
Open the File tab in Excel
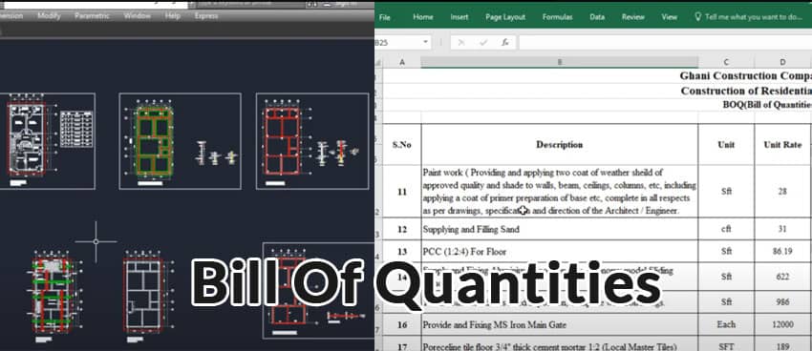pos(385,17)
